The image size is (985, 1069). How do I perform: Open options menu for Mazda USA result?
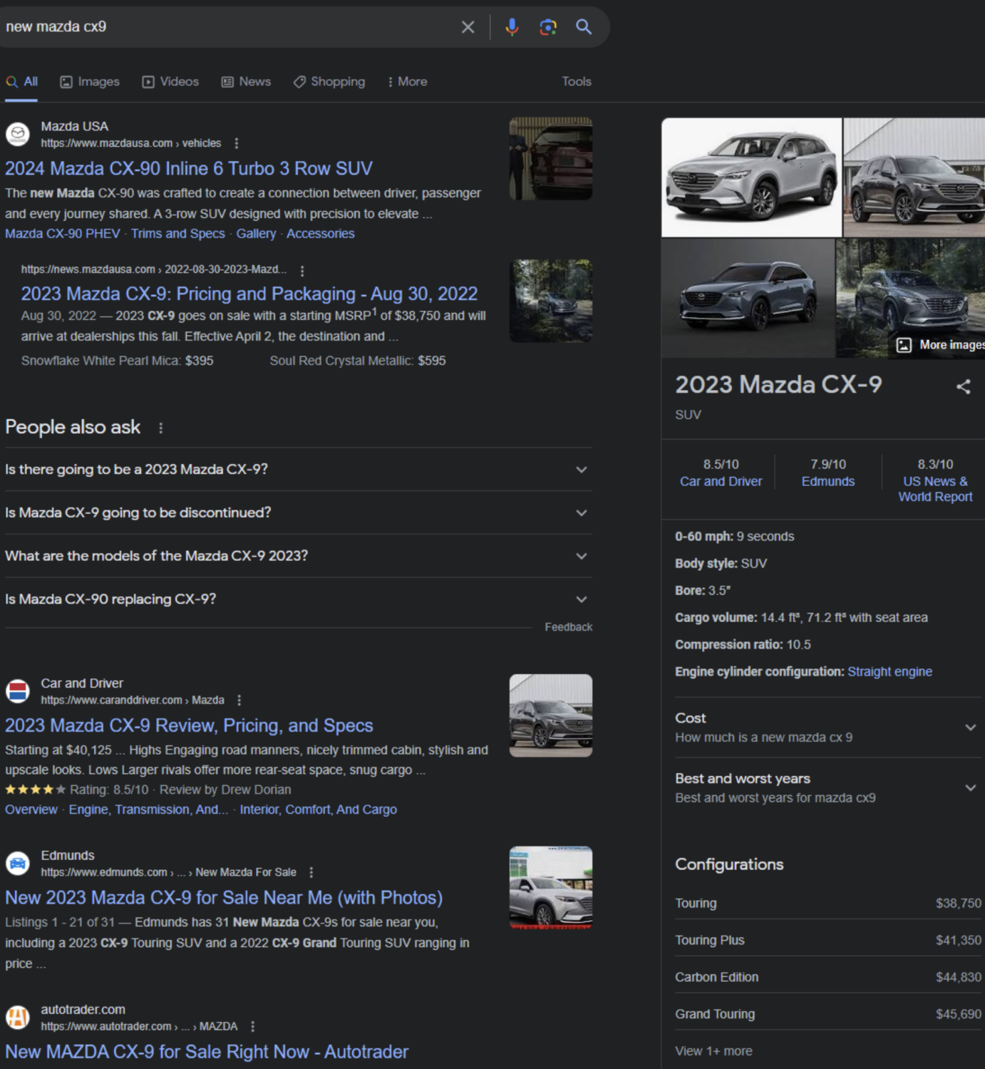(x=237, y=143)
